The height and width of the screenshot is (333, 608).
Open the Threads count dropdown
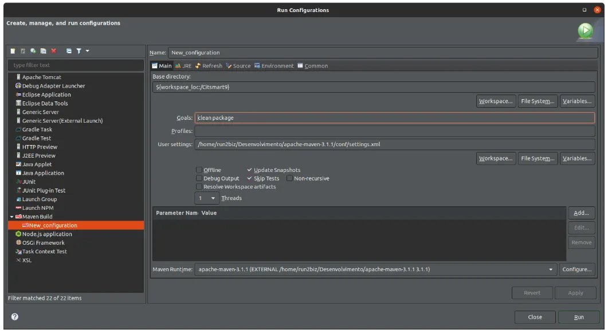click(206, 198)
